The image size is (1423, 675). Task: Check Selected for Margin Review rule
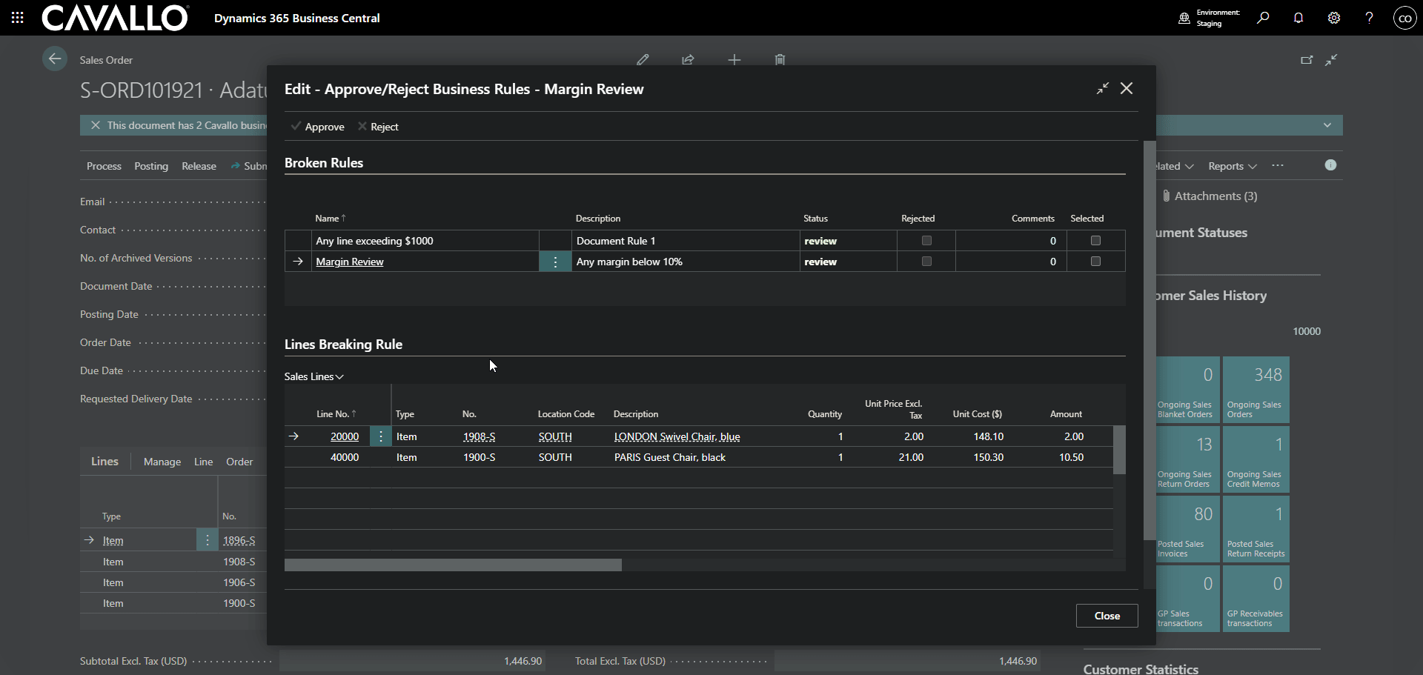coord(1095,262)
